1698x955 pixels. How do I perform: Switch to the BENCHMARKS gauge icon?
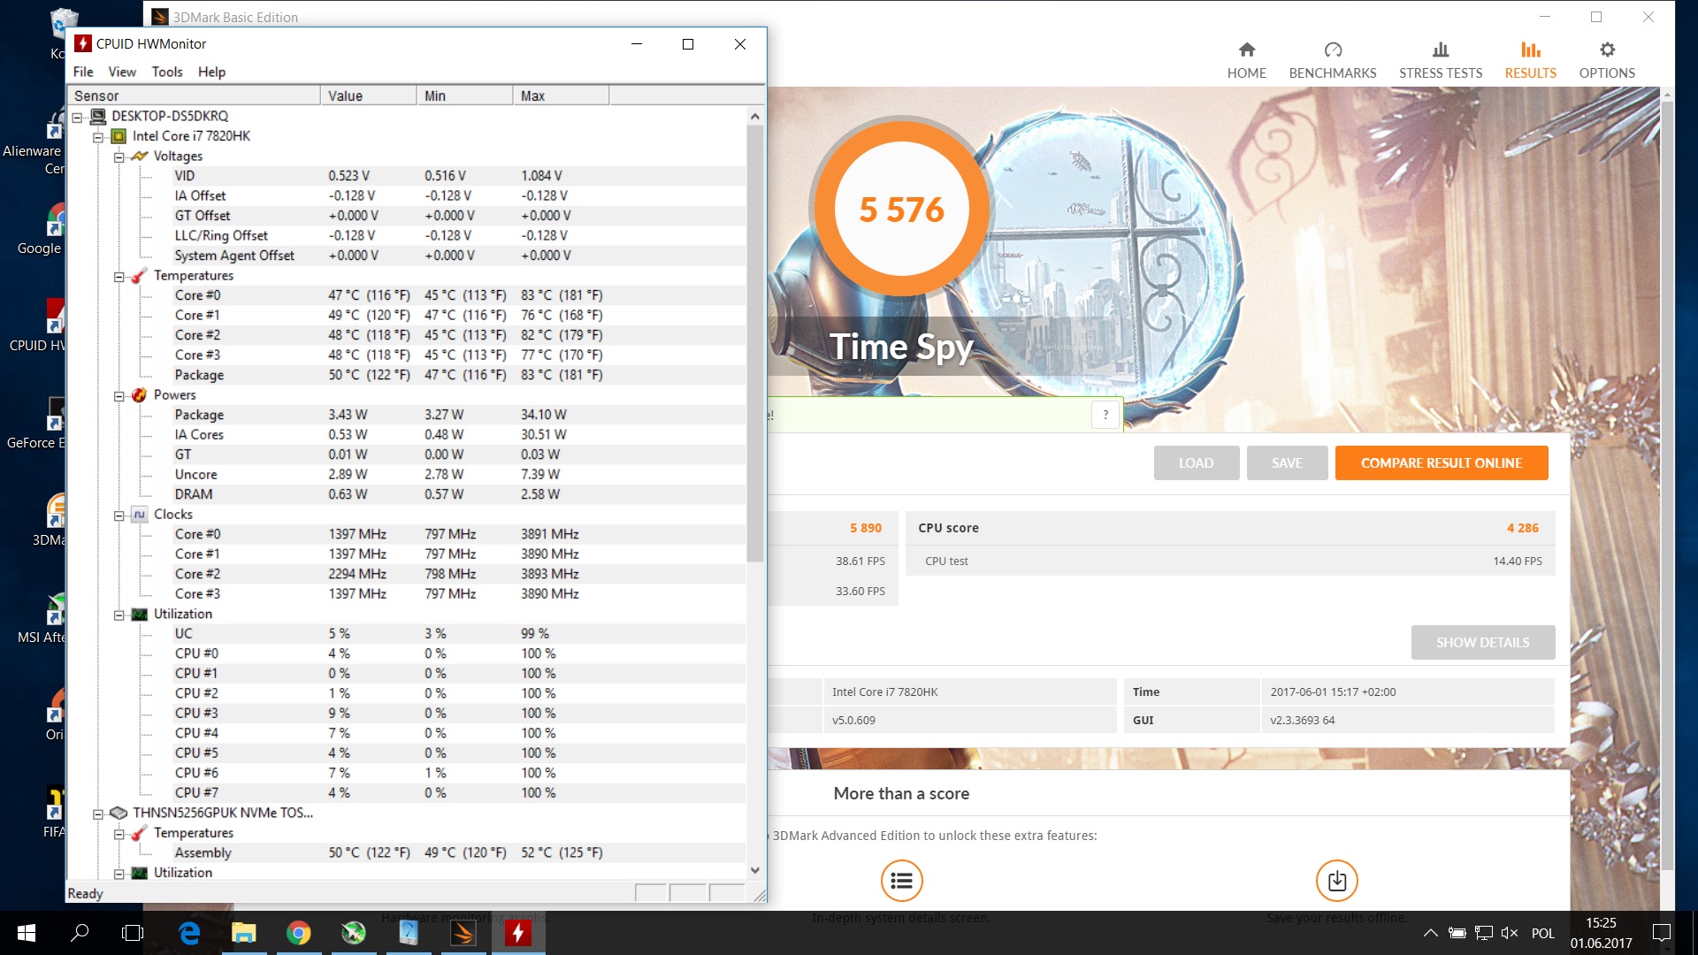tap(1333, 50)
